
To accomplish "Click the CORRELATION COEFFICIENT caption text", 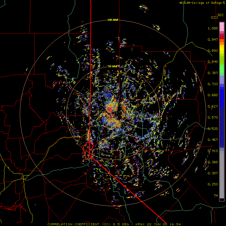I will pyautogui.click(x=73, y=224).
